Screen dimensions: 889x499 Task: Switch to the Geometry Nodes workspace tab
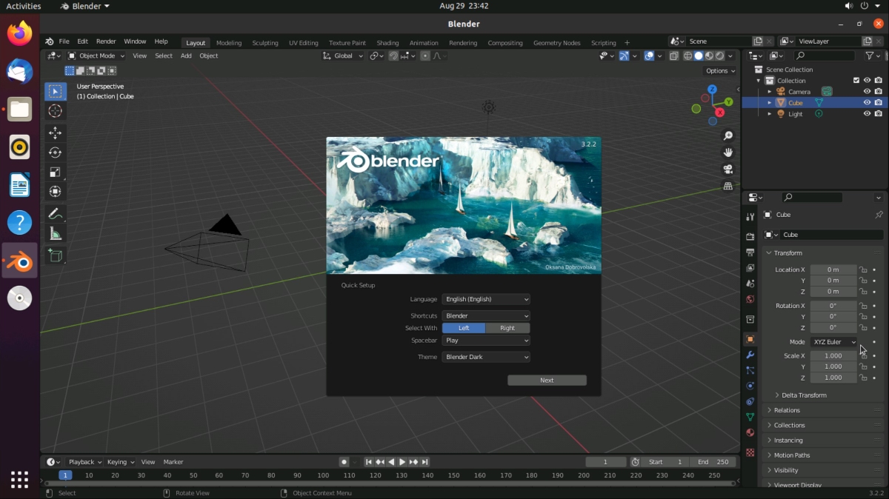pyautogui.click(x=557, y=43)
